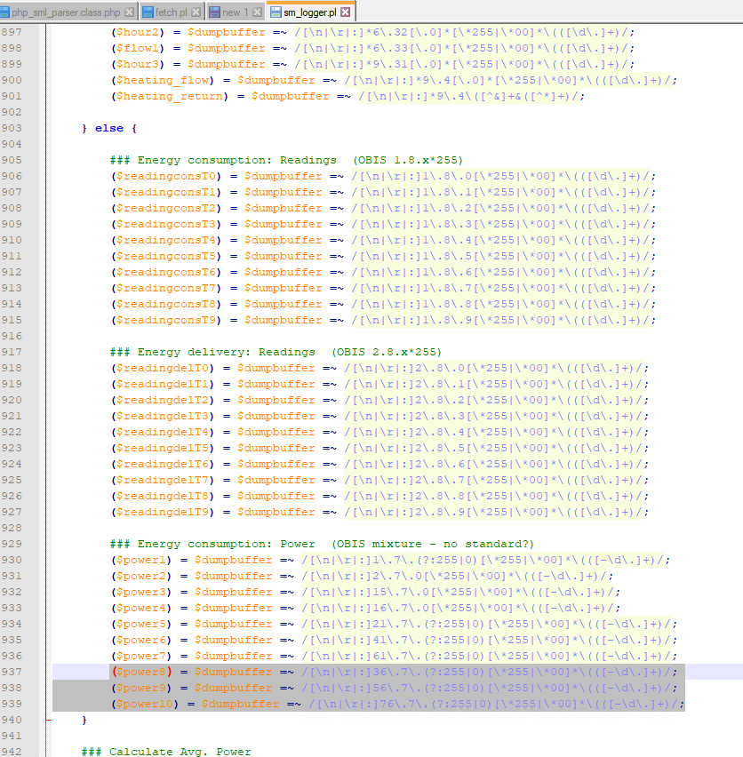743x757 pixels.
Task: Close the php_sml_parser.class.php tab
Action: tap(130, 12)
